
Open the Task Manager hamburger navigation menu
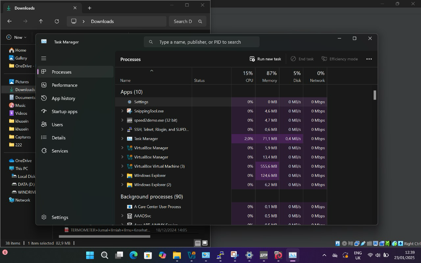point(44,59)
